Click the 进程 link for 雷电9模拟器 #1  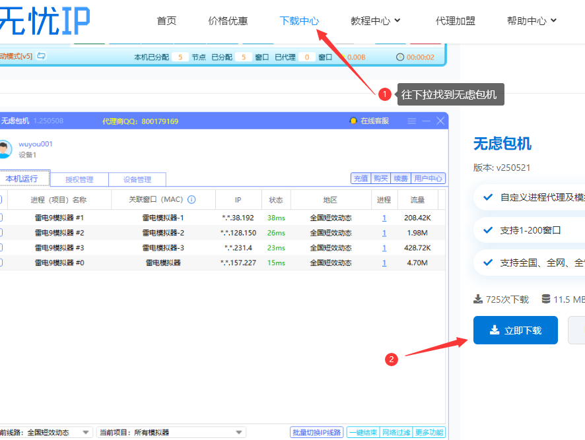[x=384, y=218]
